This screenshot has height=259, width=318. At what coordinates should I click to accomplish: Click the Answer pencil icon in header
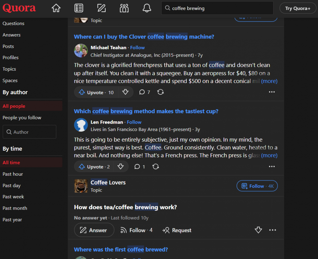click(x=102, y=8)
